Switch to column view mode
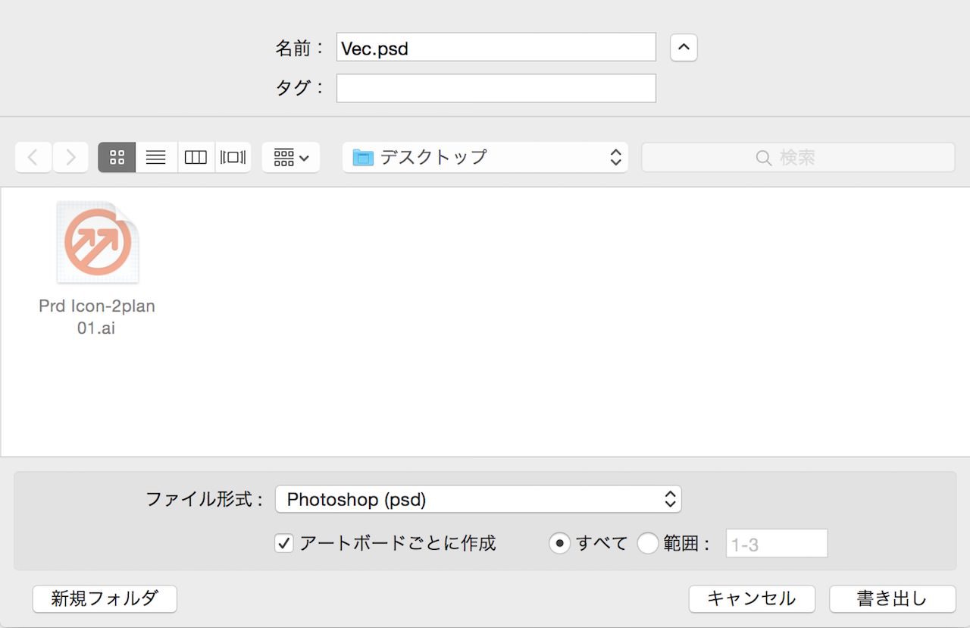The height and width of the screenshot is (628, 970). [196, 158]
